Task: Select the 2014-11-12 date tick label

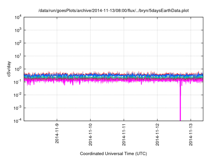Action: tap(157, 135)
